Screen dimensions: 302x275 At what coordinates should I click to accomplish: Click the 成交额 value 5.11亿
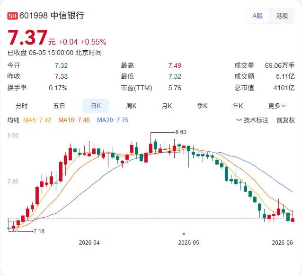[285, 76]
